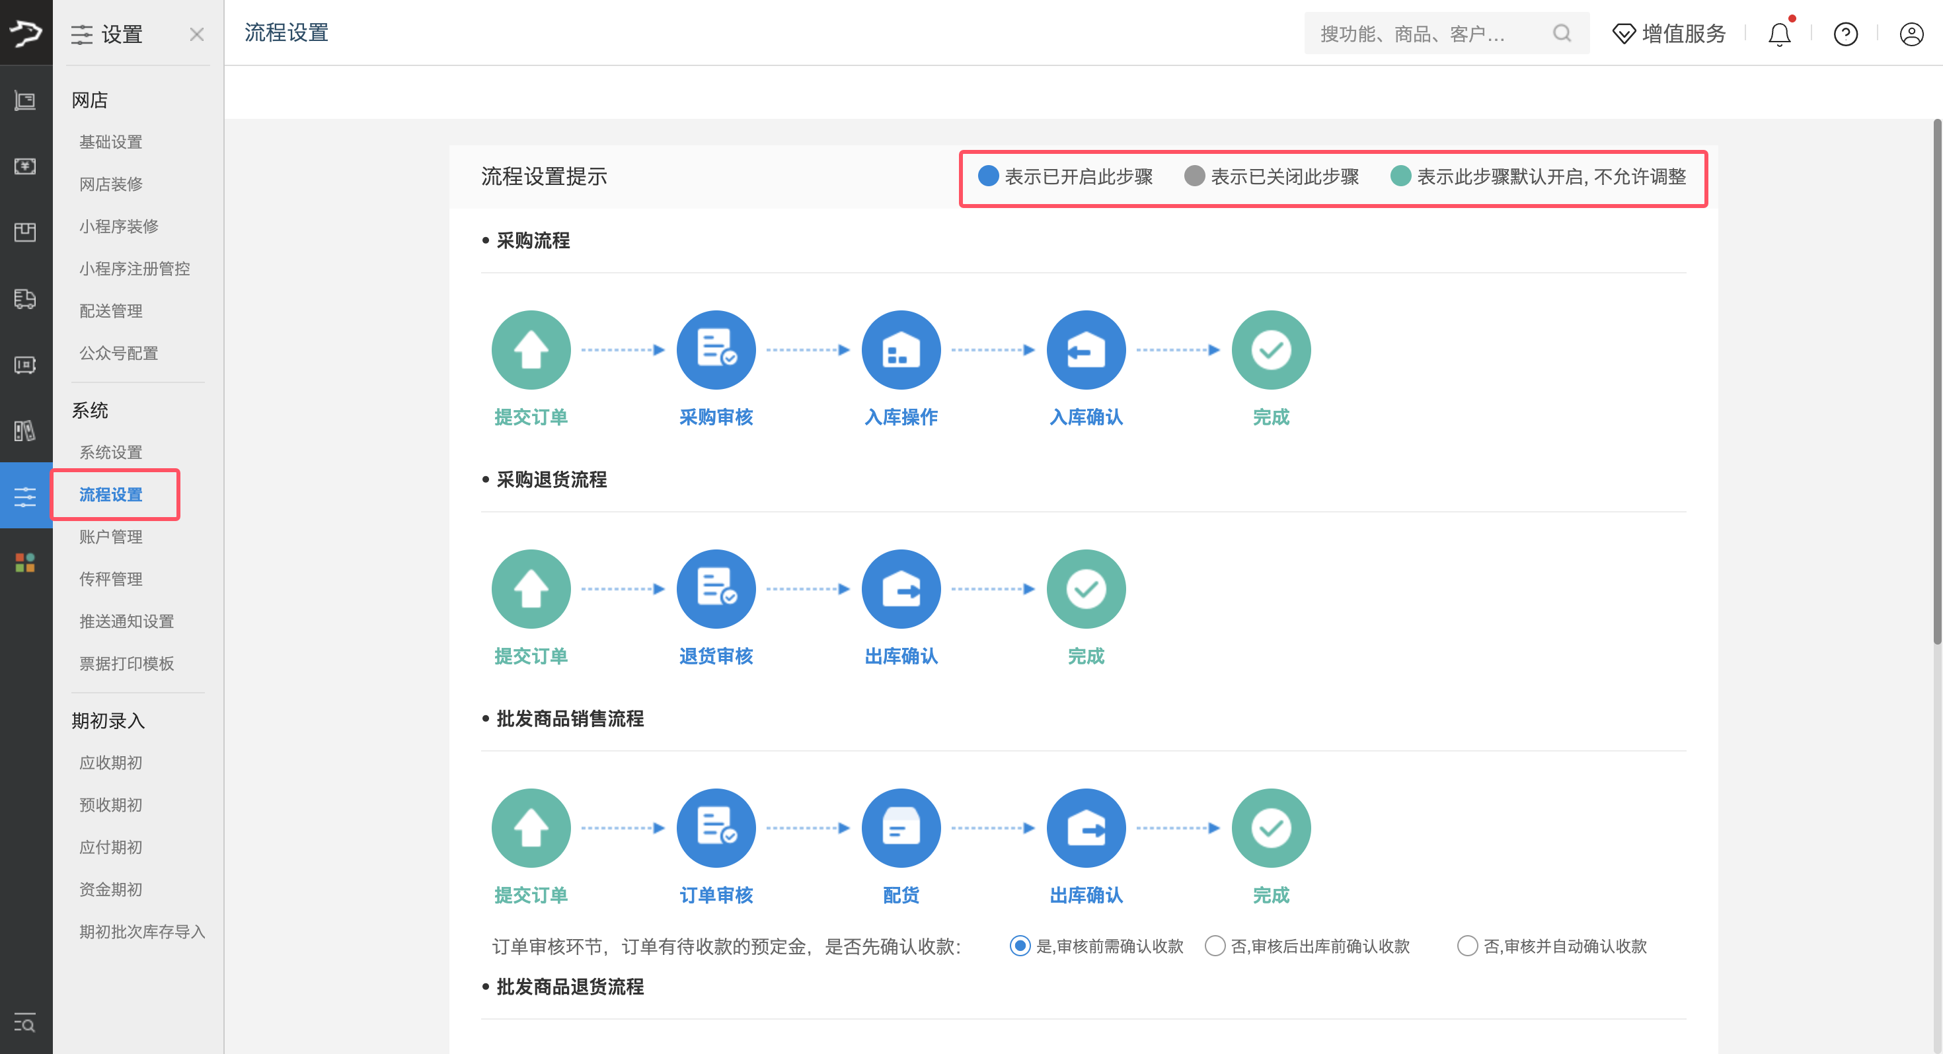
Task: Open 账户管理 menu item
Action: tap(111, 537)
